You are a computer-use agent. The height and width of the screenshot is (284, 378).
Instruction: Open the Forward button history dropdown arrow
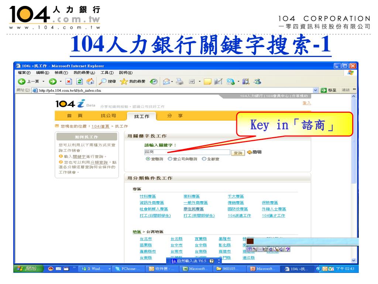[x=61, y=82]
